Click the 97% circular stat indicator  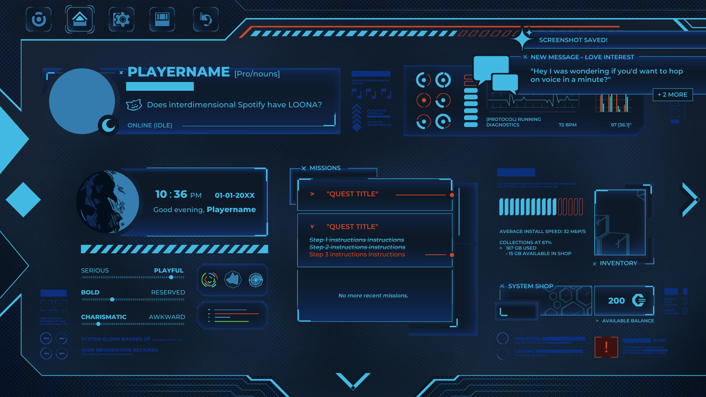click(46, 338)
